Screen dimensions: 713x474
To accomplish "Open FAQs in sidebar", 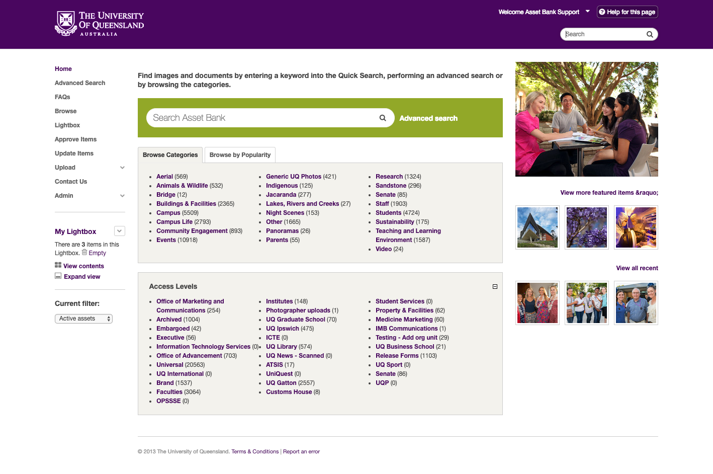I will 62,97.
